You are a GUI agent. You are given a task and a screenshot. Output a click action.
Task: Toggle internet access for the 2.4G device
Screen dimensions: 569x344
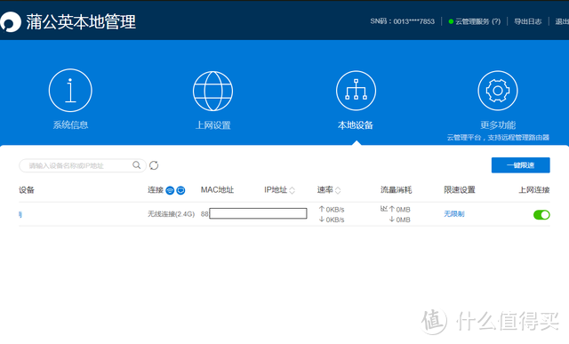point(541,214)
